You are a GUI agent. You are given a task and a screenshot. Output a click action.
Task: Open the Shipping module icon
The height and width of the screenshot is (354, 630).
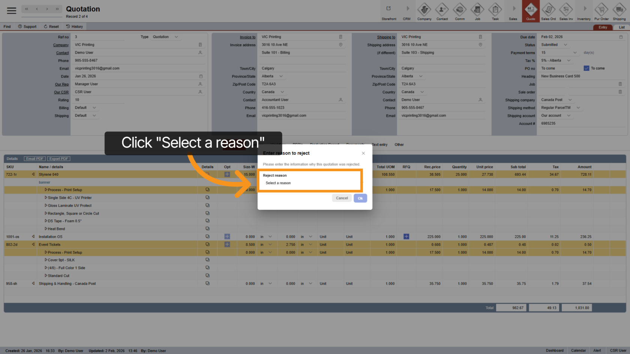(x=619, y=10)
